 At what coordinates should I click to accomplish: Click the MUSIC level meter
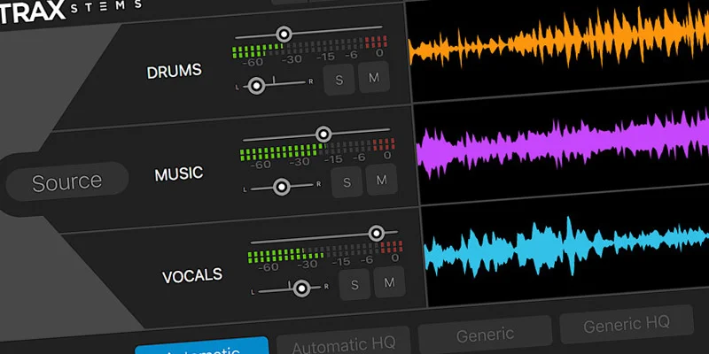[x=317, y=150]
